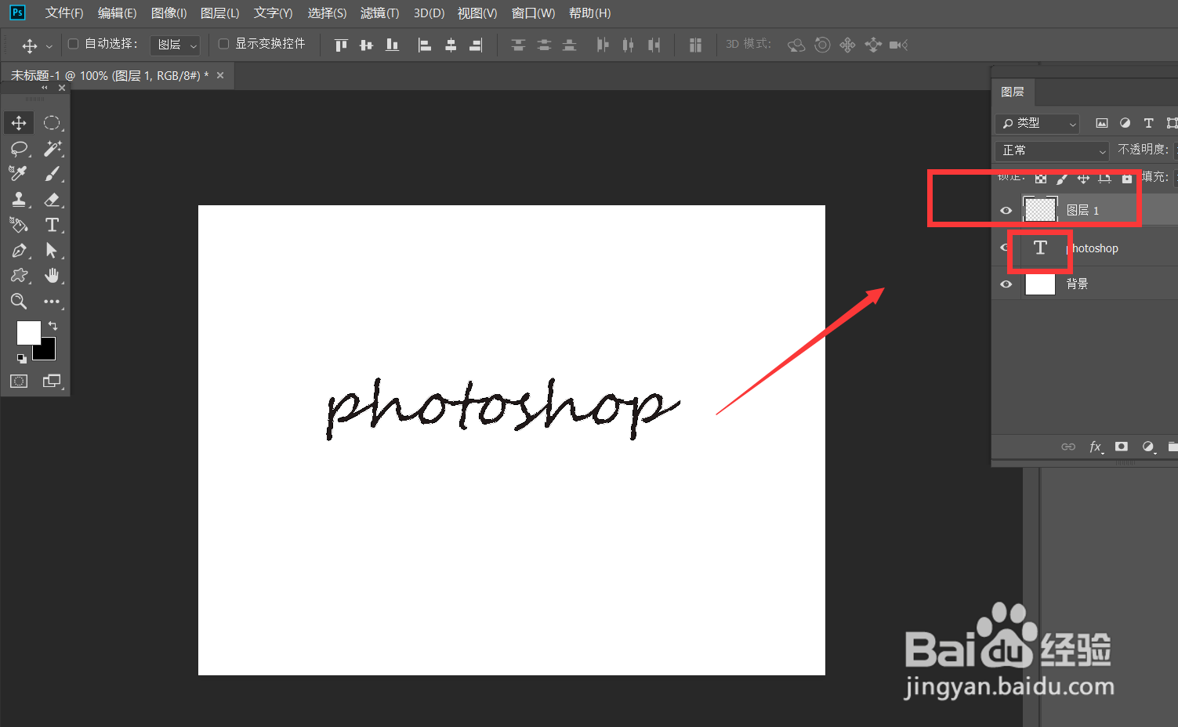Change screen mode icon in toolbox
Image resolution: width=1178 pixels, height=727 pixels.
[52, 382]
